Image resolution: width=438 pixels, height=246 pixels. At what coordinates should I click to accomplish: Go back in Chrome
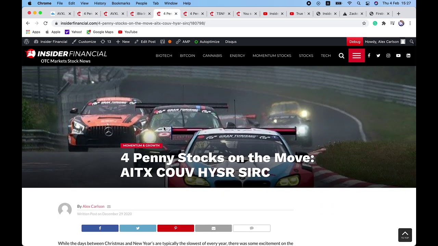click(x=28, y=23)
